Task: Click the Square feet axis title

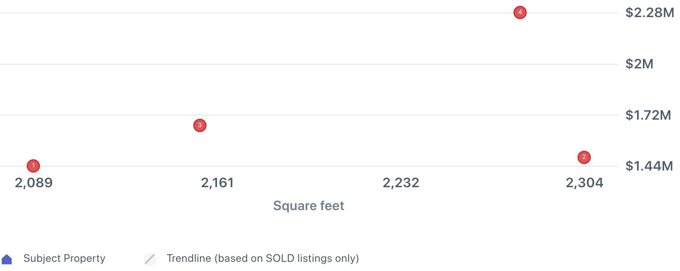Action: [308, 206]
